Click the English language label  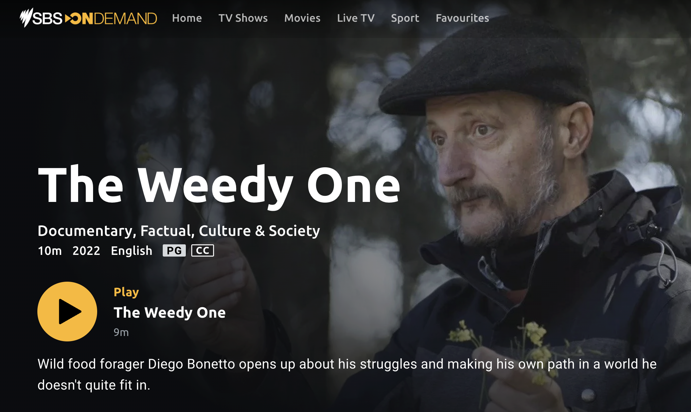coord(131,251)
